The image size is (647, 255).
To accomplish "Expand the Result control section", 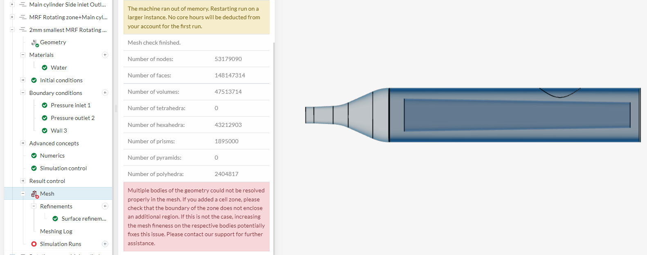I will tap(23, 181).
